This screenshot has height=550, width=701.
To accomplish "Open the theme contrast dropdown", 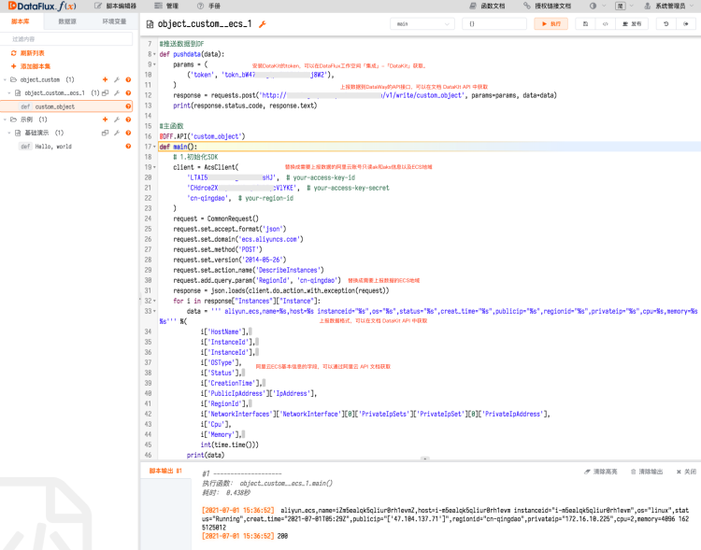I will tap(597, 6).
